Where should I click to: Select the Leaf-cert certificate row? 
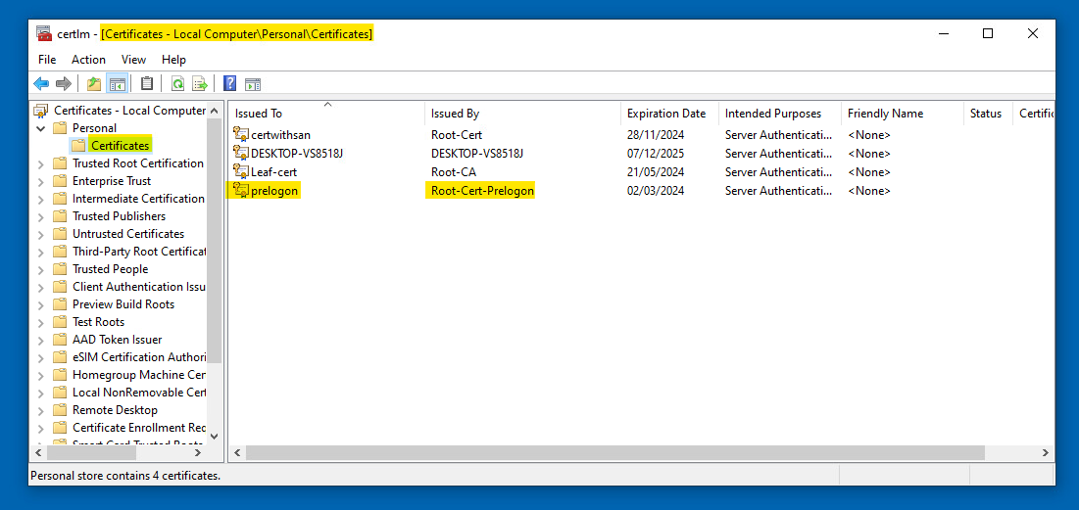[x=273, y=171]
